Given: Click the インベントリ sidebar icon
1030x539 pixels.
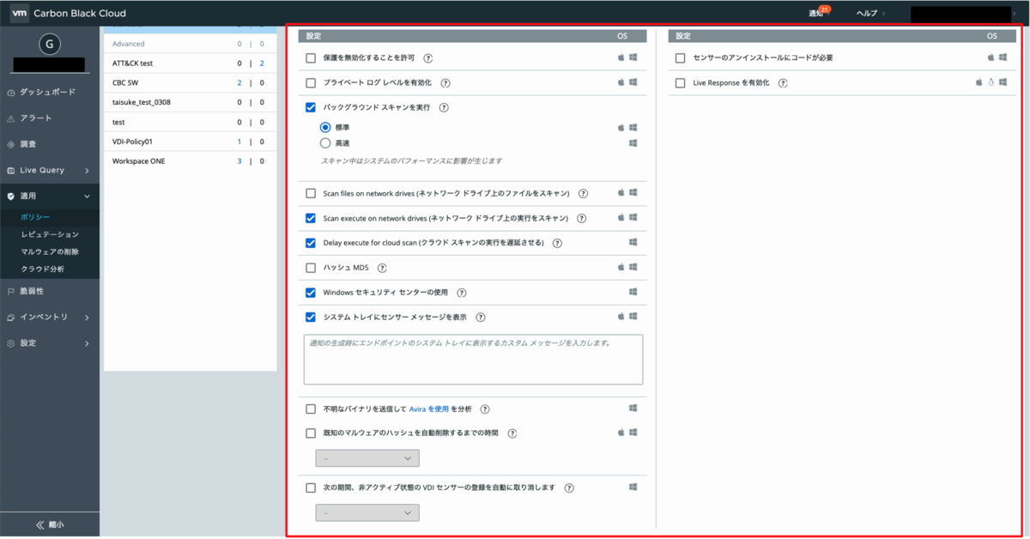Looking at the screenshot, I should click(10, 318).
